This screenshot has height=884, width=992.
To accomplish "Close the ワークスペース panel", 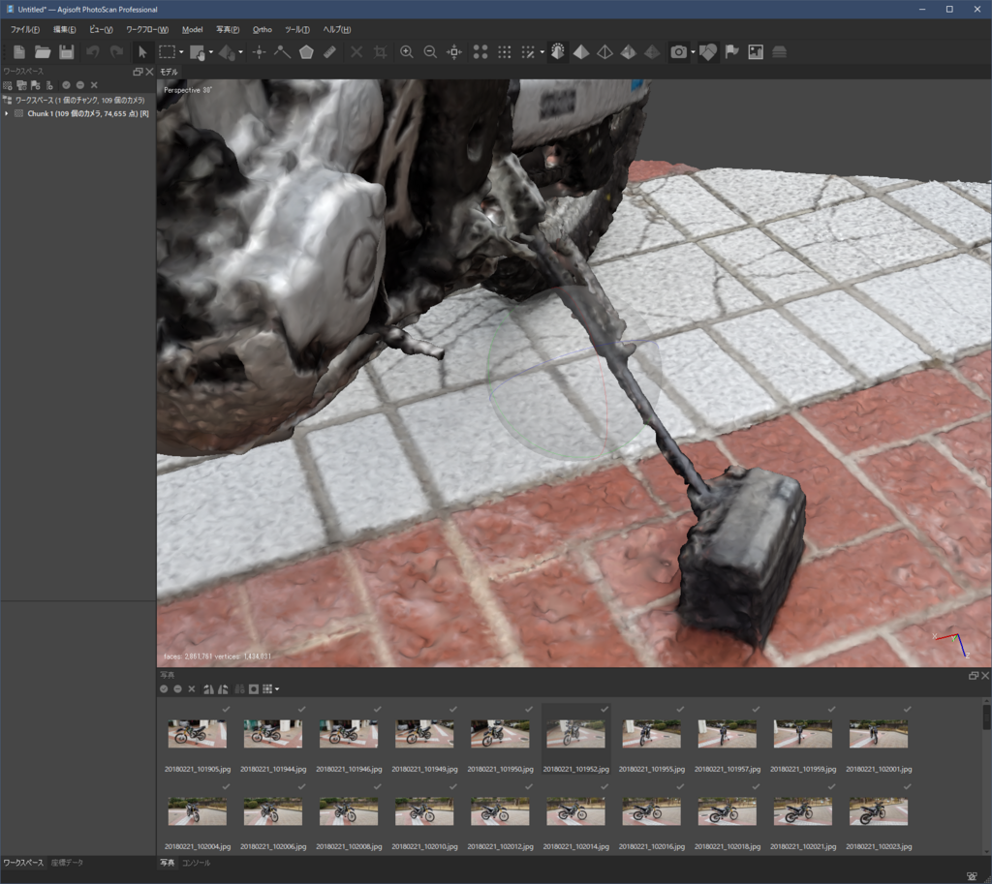I will point(149,72).
